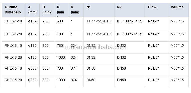Screen dimensions: 191x93
Task: Select the 1030 value in RHLX-3-20 row
Action: click(x=61, y=57)
